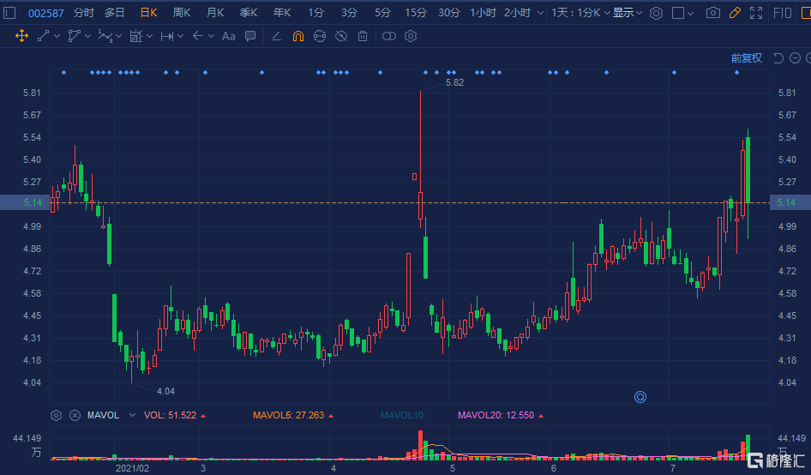Select the 2小时 interval
The image size is (811, 475).
(x=517, y=12)
